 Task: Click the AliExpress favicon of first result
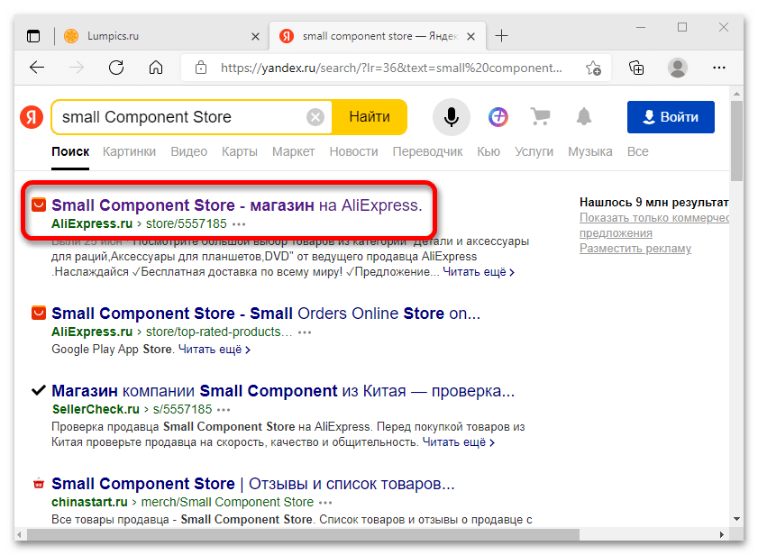[39, 205]
